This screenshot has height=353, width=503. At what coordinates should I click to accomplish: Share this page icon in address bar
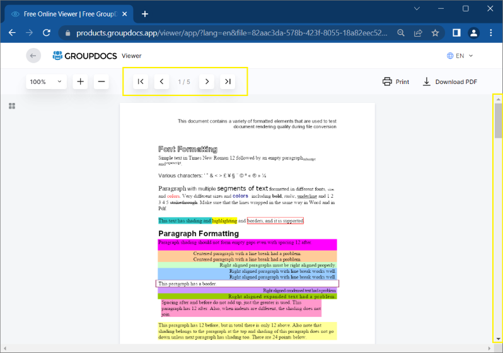point(418,33)
